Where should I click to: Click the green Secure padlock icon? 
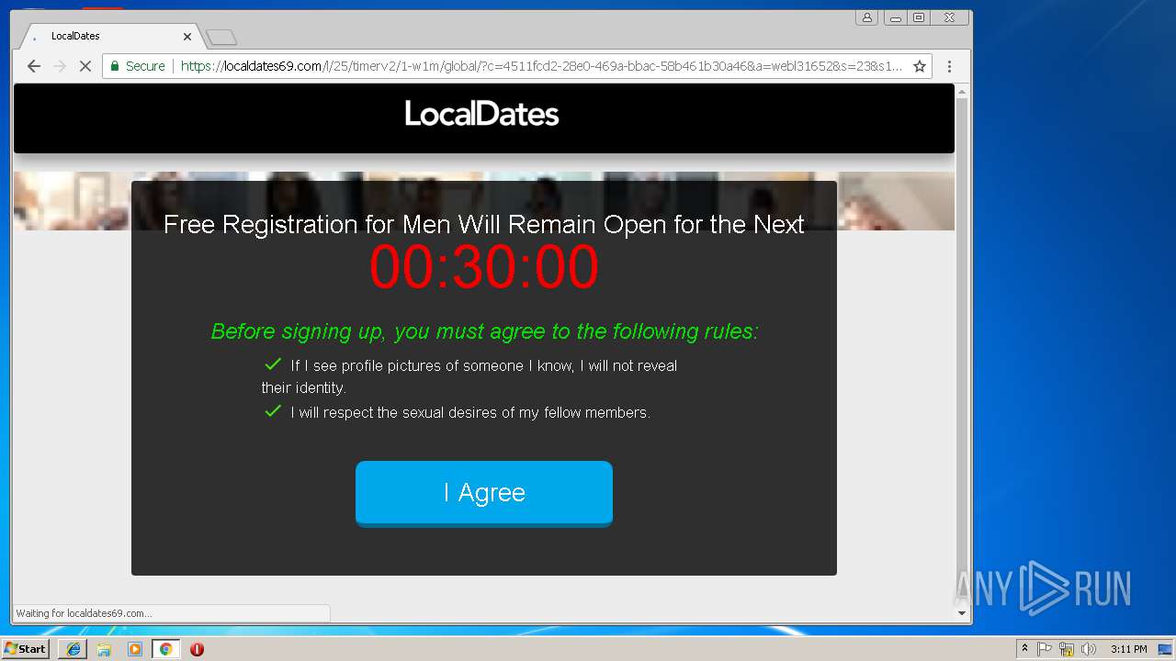115,66
